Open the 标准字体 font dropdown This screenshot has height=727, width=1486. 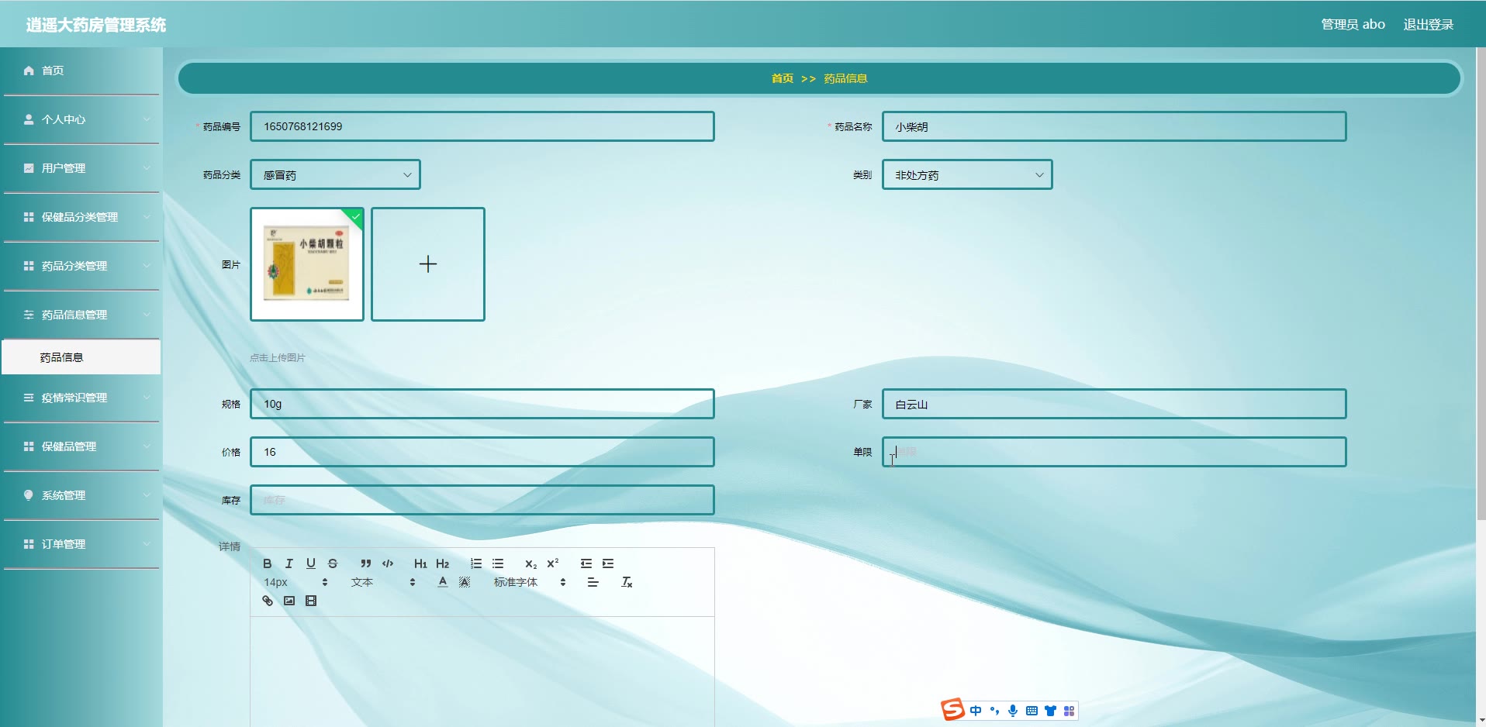[530, 582]
